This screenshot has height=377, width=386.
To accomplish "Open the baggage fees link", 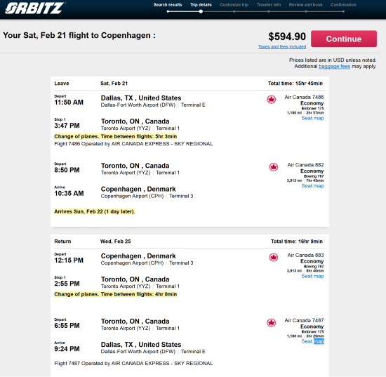I will pos(334,66).
